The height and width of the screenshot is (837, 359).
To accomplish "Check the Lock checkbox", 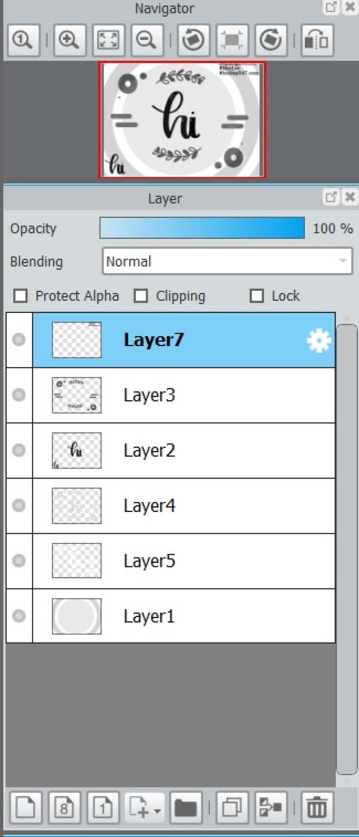I will [x=257, y=296].
